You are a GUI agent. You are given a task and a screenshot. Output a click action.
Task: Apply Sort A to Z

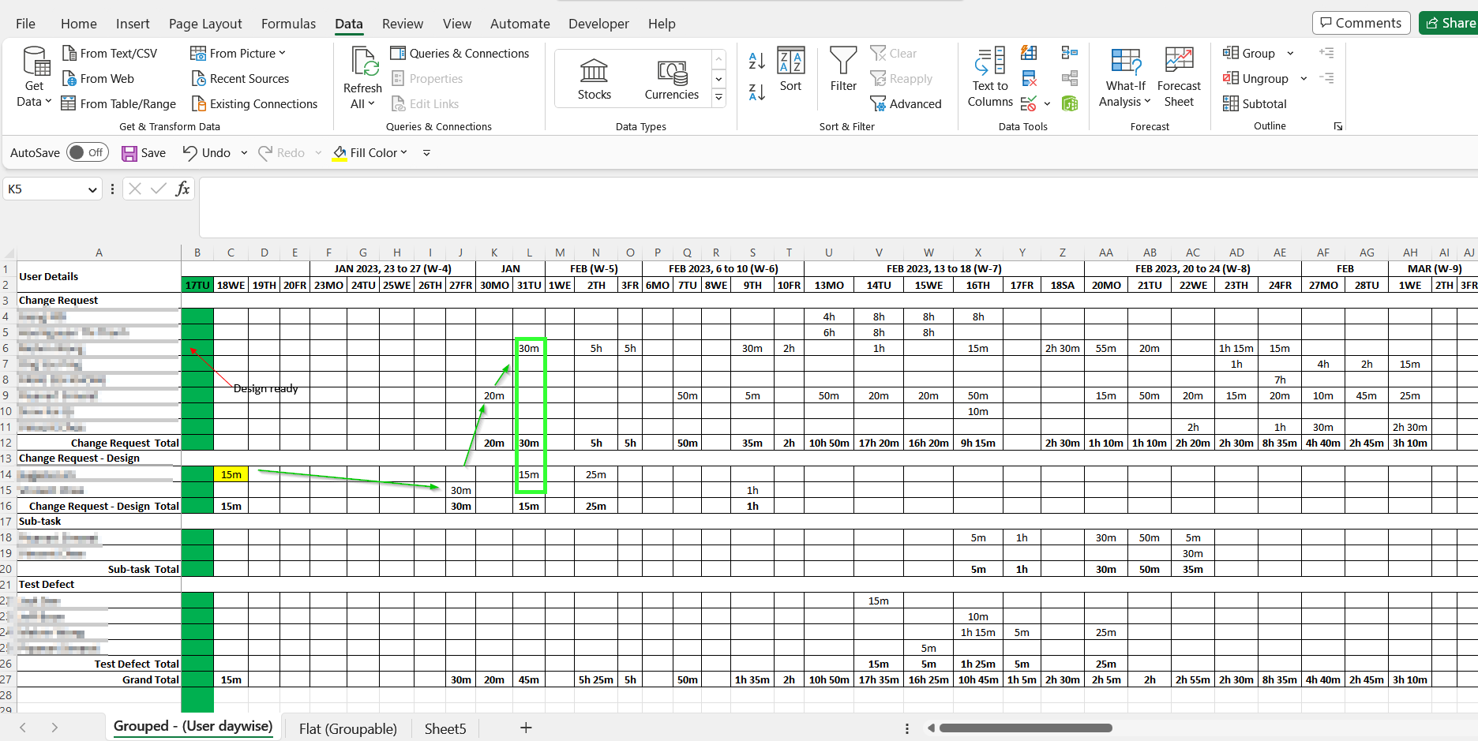coord(756,59)
